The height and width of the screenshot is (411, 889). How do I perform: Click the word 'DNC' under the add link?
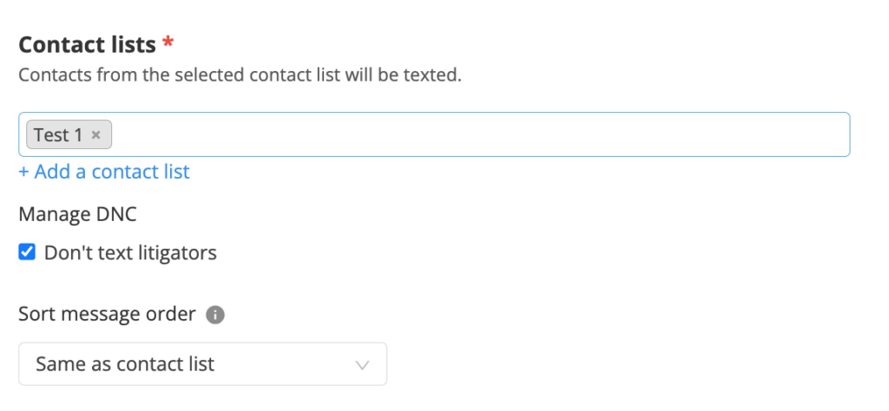point(114,214)
